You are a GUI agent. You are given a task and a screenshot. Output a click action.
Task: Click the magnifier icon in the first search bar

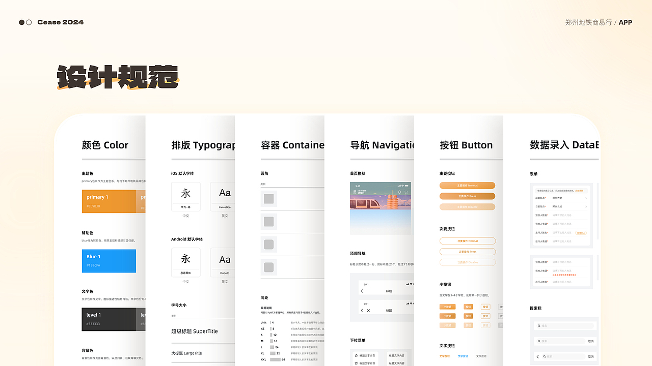coord(539,326)
